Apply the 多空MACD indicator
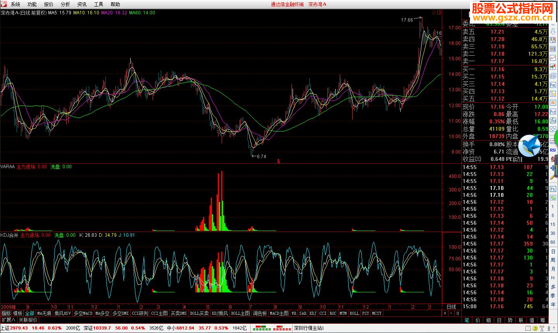 click(x=83, y=313)
